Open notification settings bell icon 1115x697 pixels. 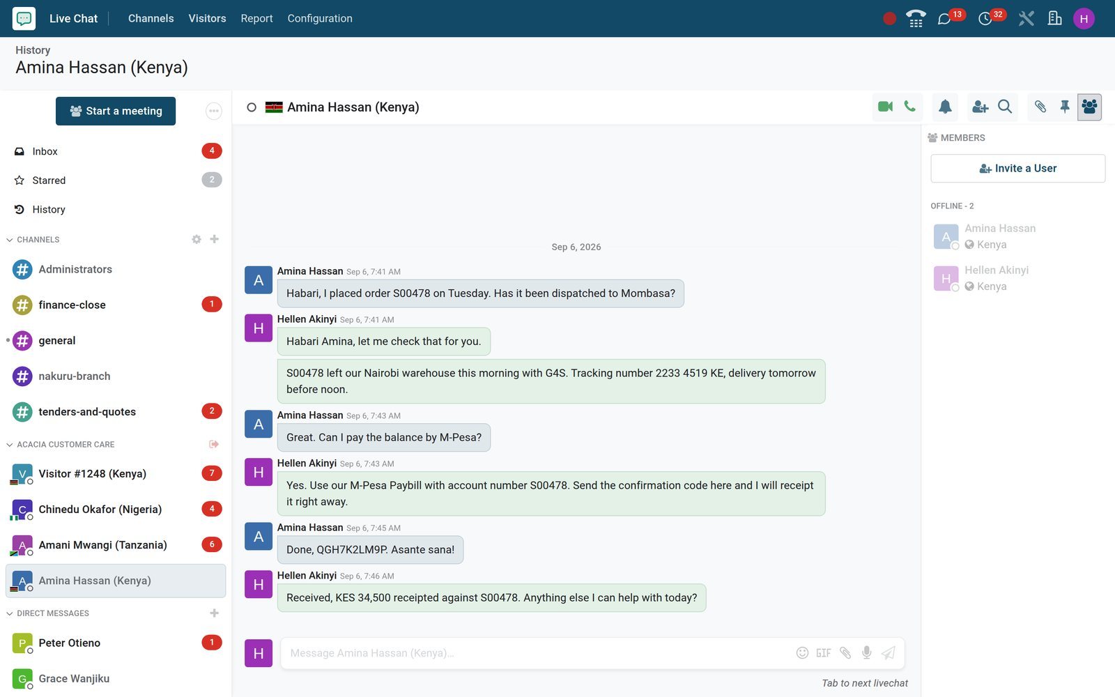coord(945,107)
